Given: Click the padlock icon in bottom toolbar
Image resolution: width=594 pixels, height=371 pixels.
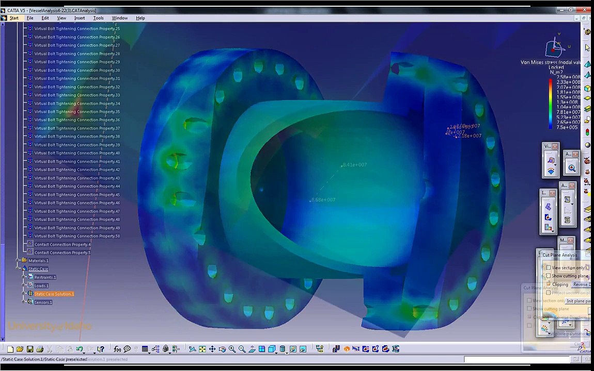Looking at the screenshot, I should coord(166,349).
